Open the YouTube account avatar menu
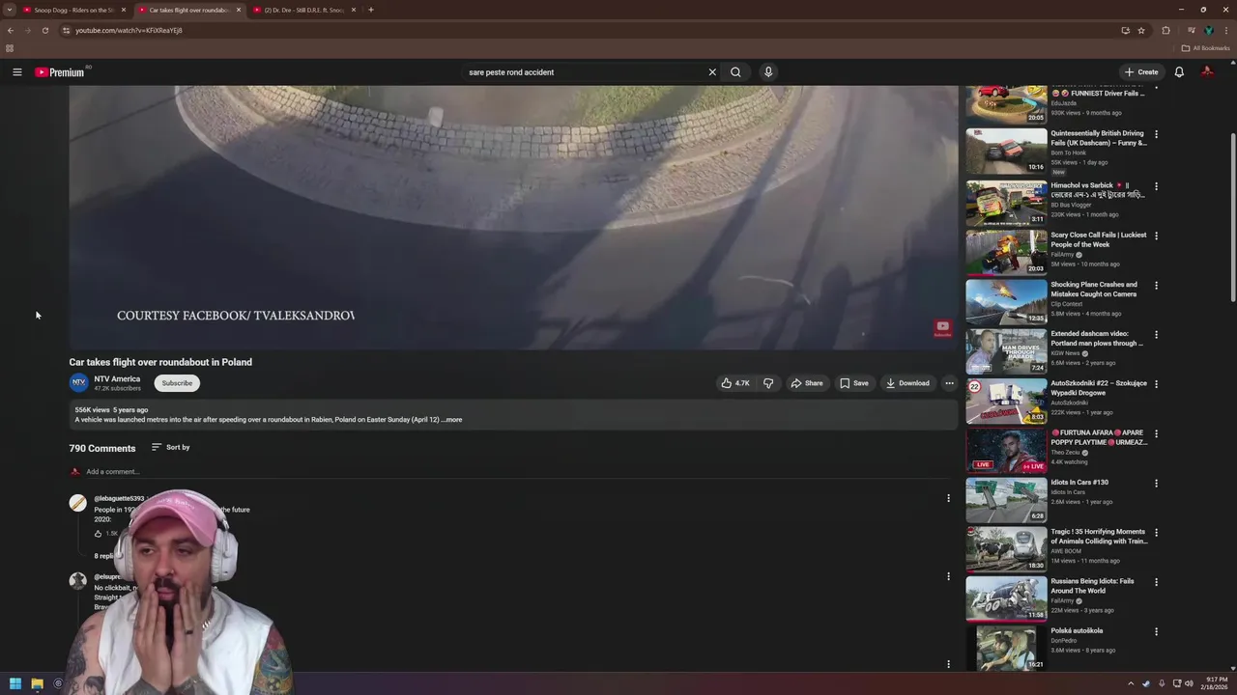The image size is (1237, 695). point(1207,72)
